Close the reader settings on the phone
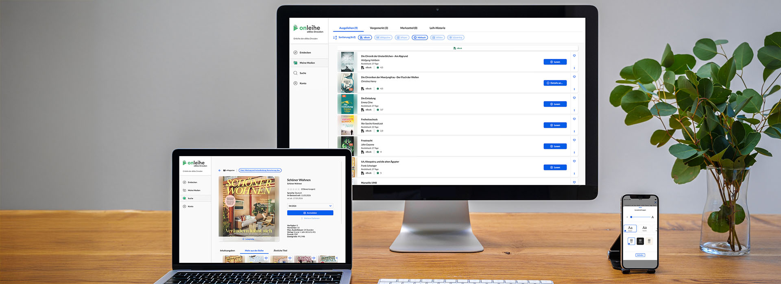Image resolution: width=781 pixels, height=284 pixels. pyautogui.click(x=655, y=202)
